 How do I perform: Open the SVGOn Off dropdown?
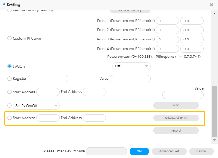coord(131,66)
